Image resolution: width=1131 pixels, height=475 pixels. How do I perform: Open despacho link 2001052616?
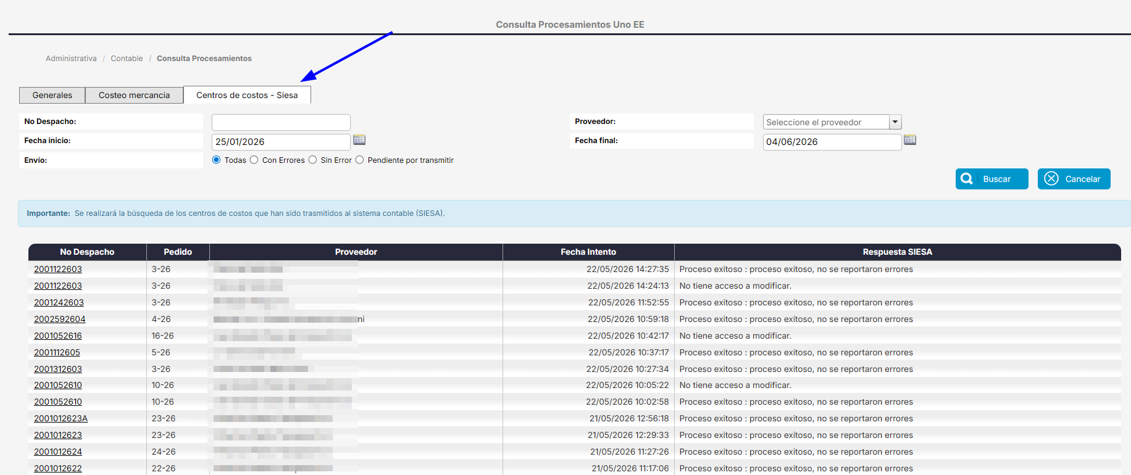[58, 336]
